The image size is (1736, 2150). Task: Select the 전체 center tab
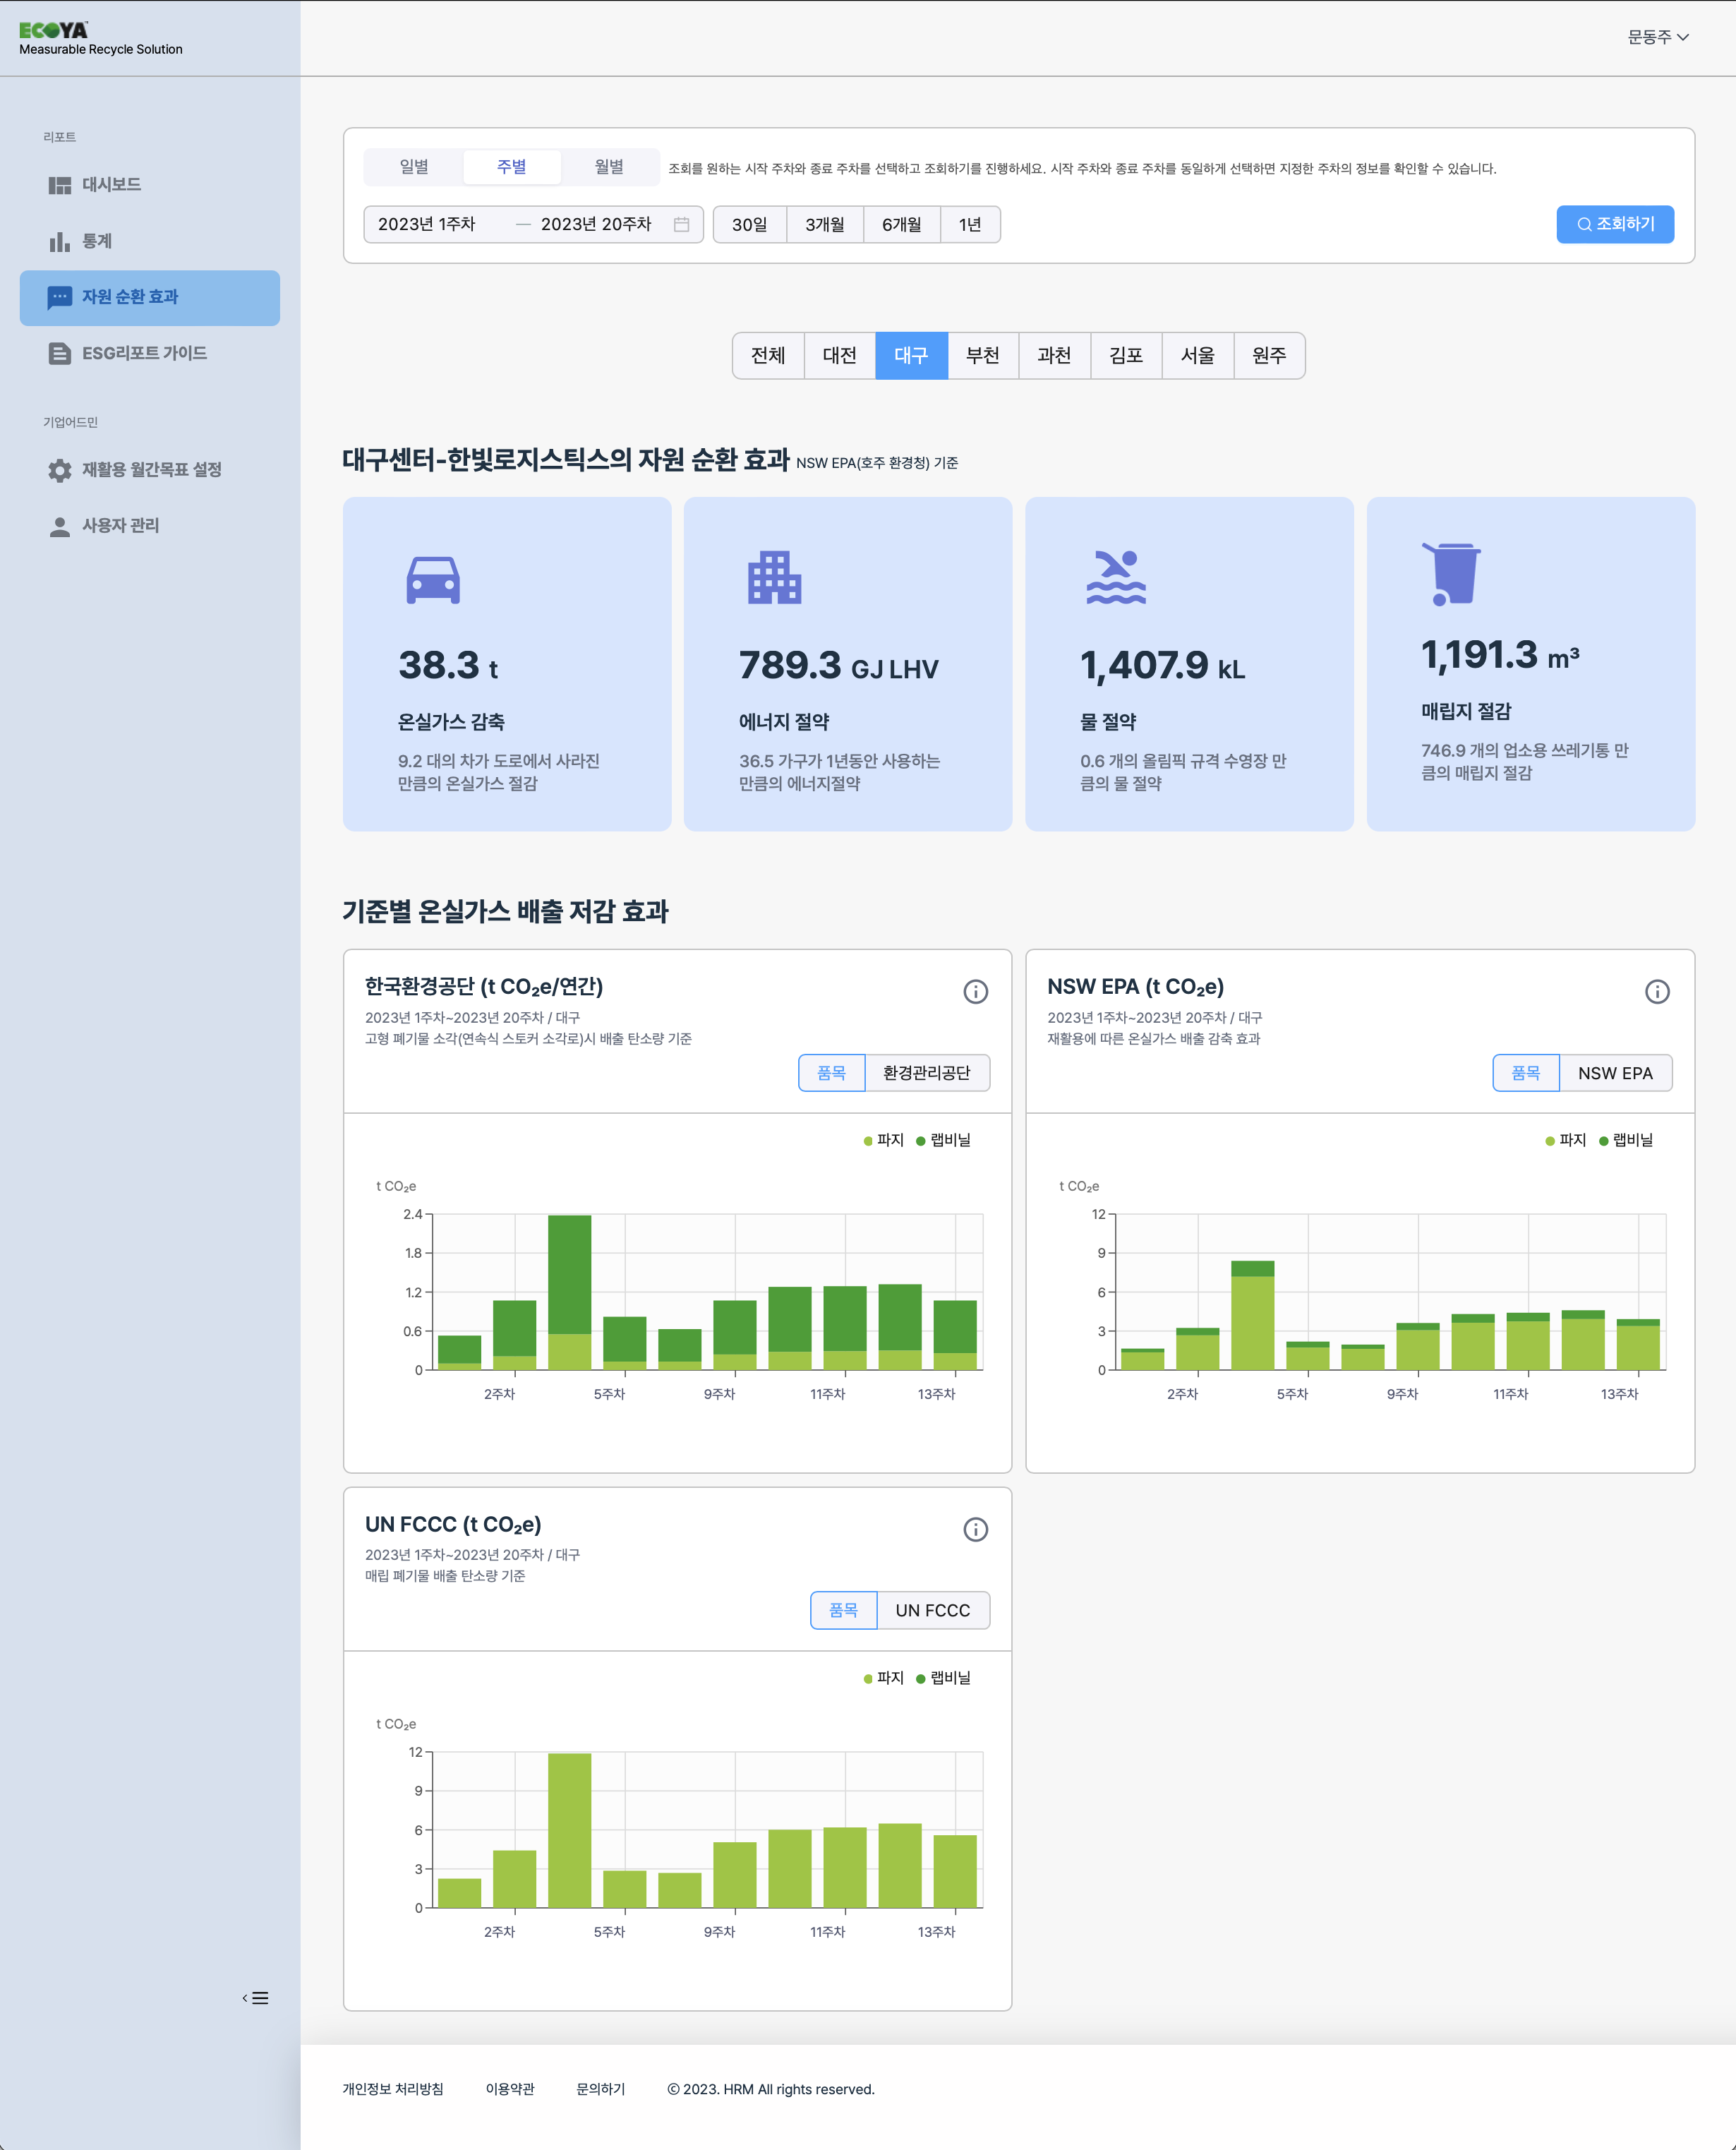(768, 355)
